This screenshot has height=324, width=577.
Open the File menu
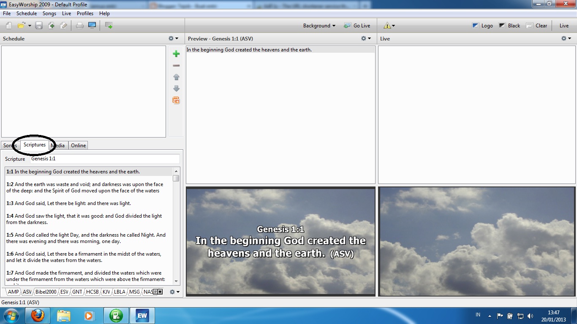coord(7,13)
